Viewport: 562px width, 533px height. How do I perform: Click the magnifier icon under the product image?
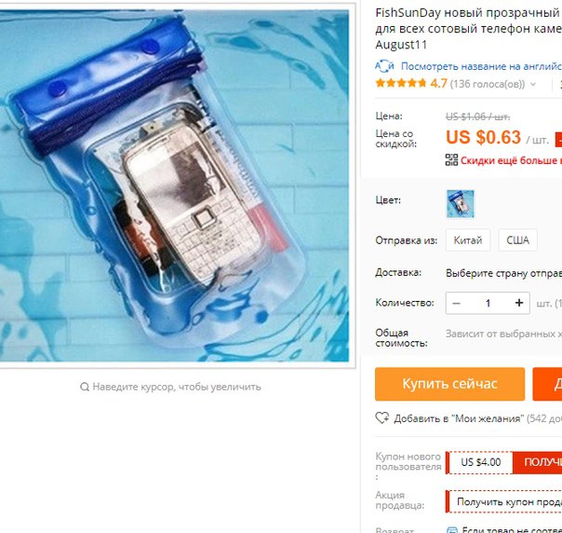tap(85, 387)
